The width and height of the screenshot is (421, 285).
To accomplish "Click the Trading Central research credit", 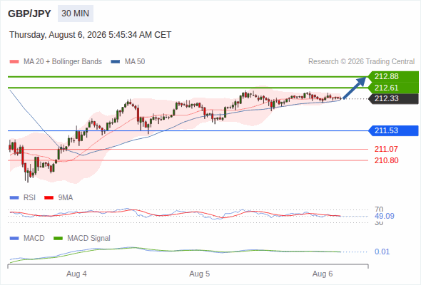I will point(361,62).
